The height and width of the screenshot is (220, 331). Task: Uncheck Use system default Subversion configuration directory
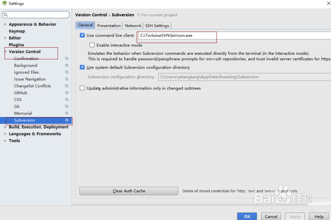[82, 67]
